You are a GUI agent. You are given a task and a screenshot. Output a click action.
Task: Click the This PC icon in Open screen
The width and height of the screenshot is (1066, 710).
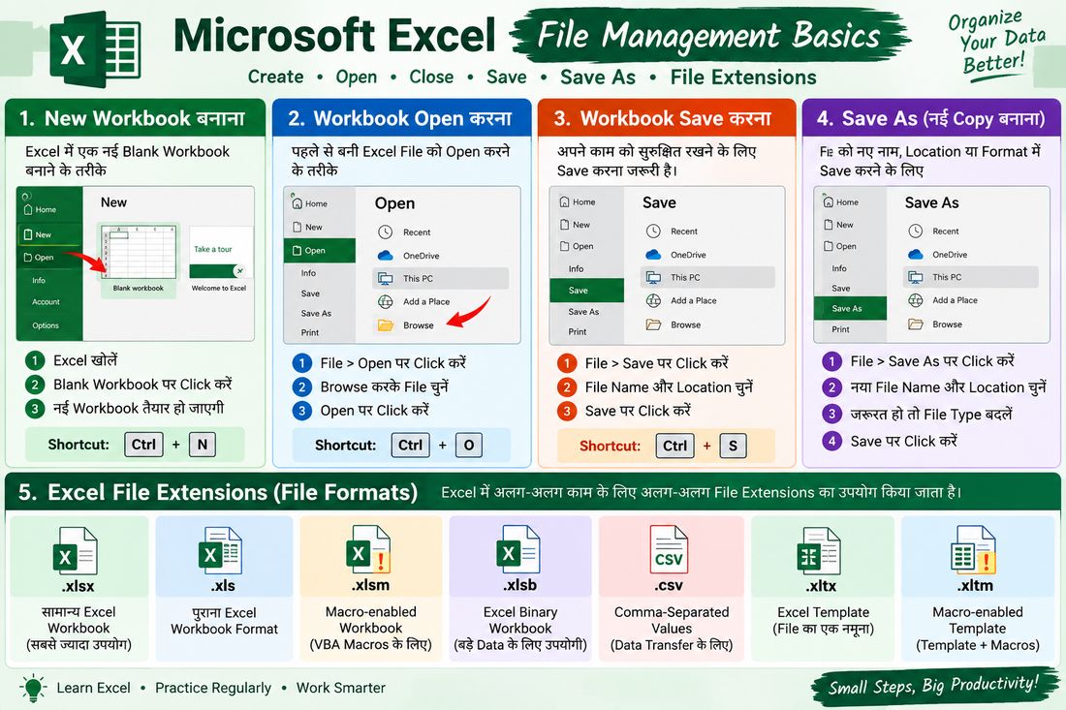[386, 279]
